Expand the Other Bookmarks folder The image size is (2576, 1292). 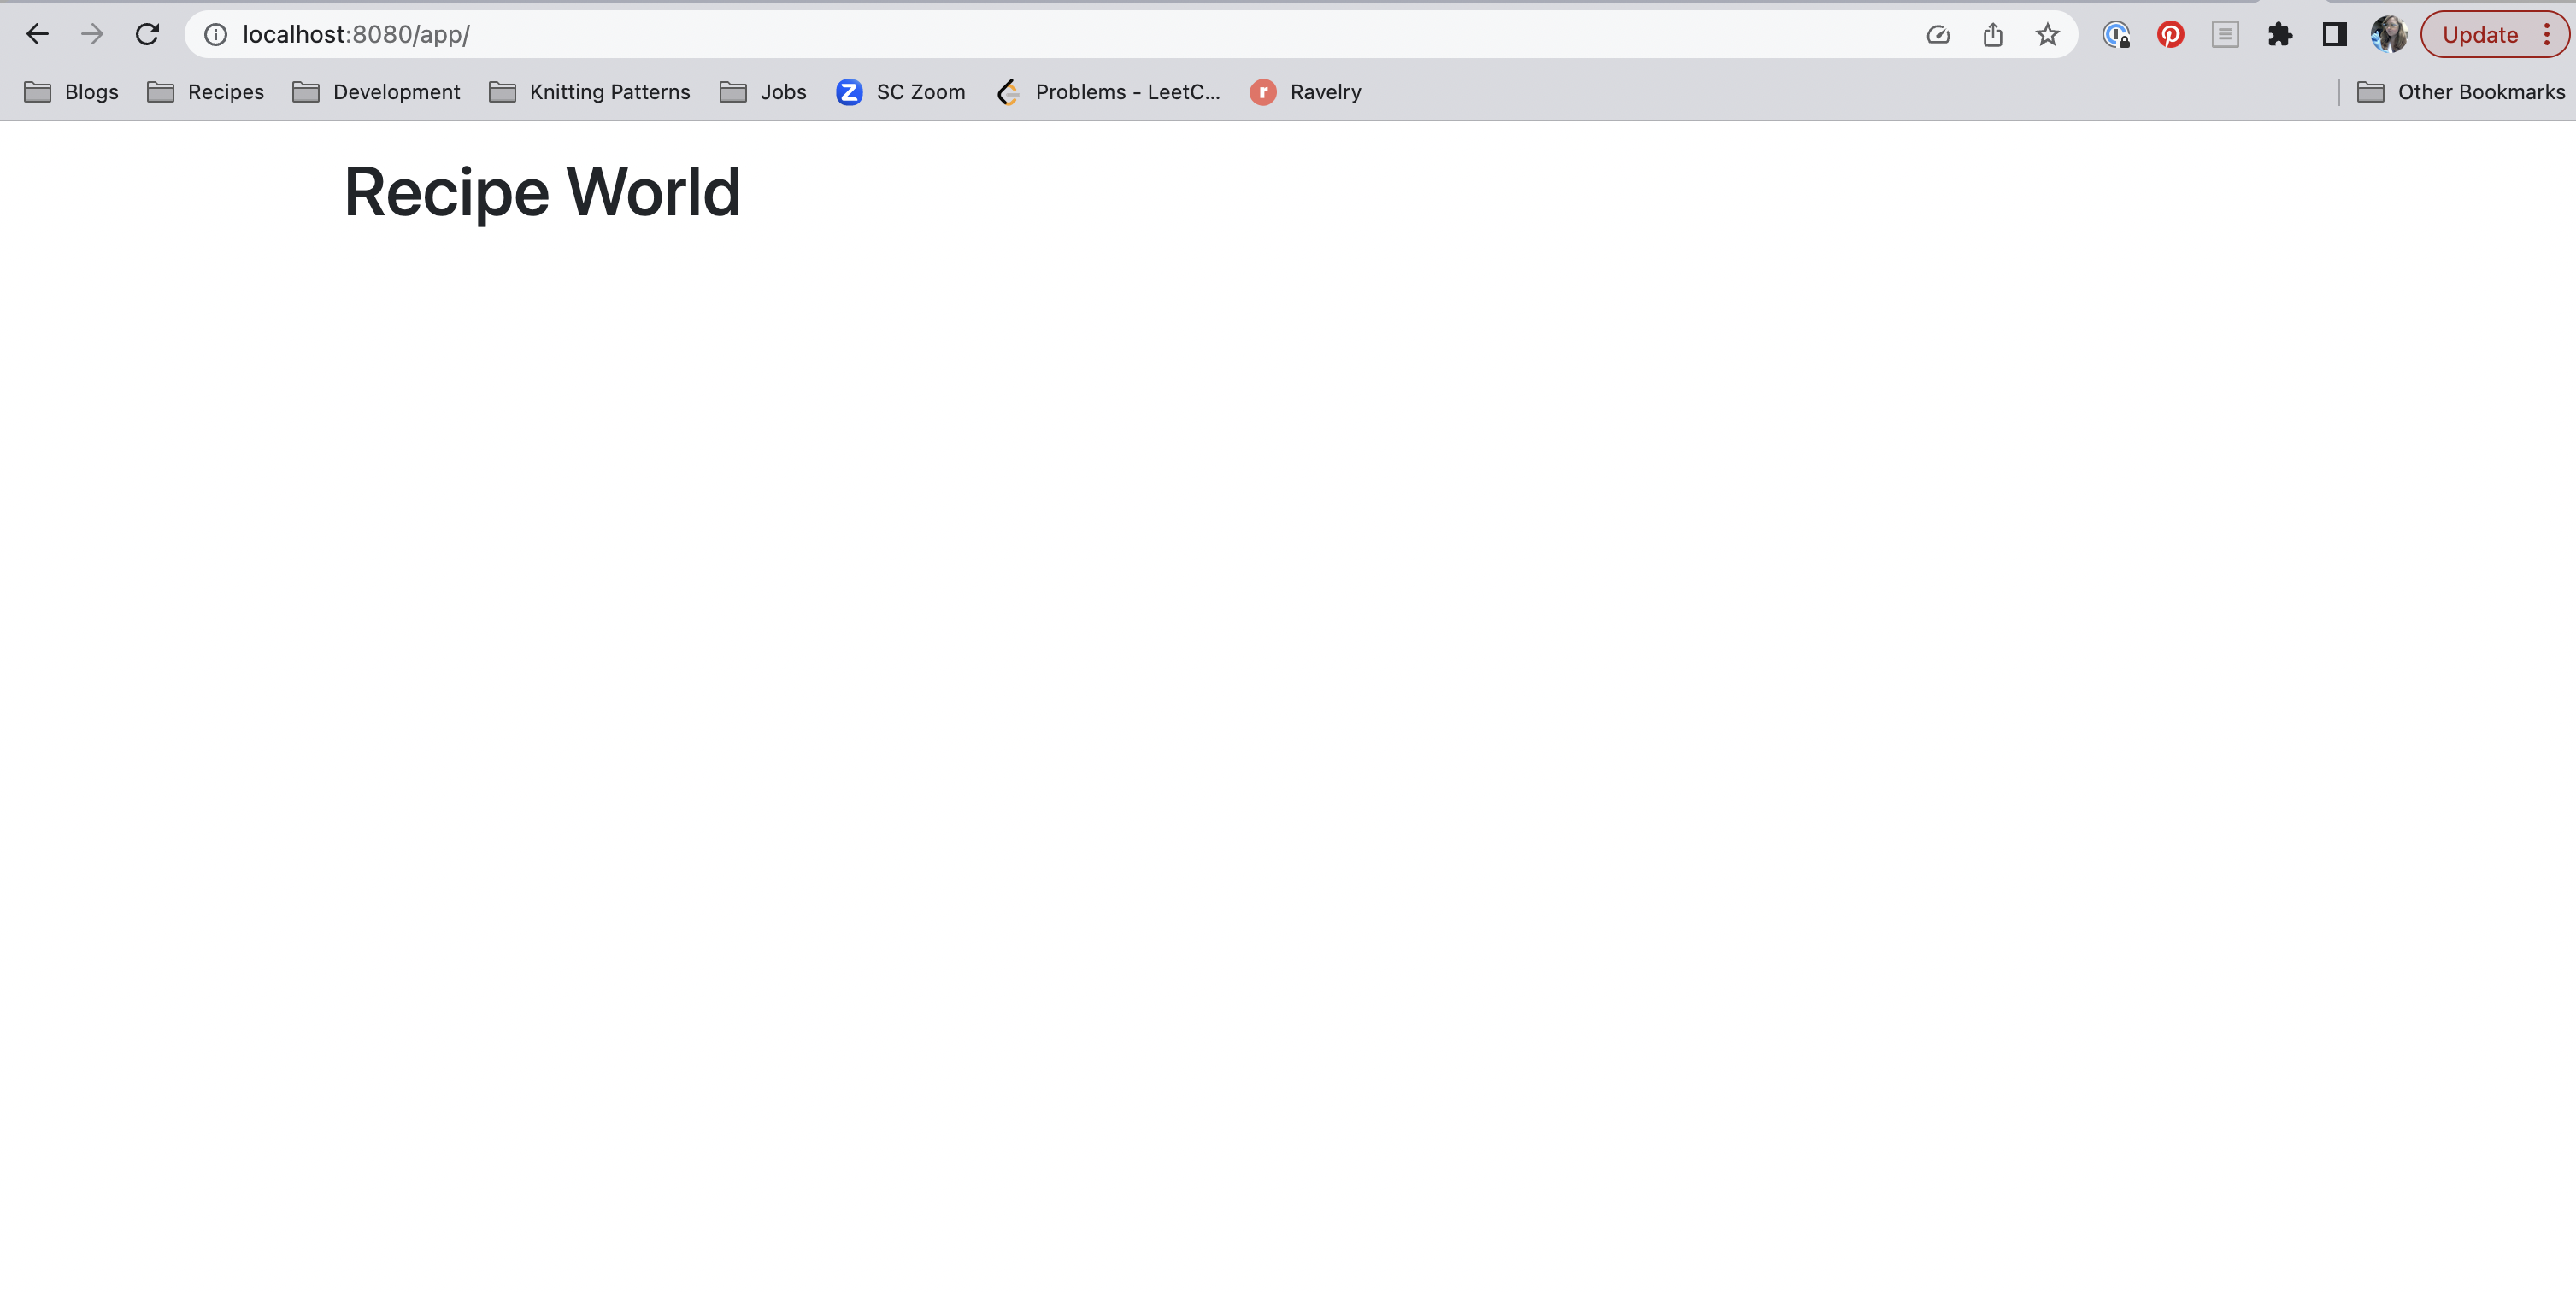[x=2461, y=92]
